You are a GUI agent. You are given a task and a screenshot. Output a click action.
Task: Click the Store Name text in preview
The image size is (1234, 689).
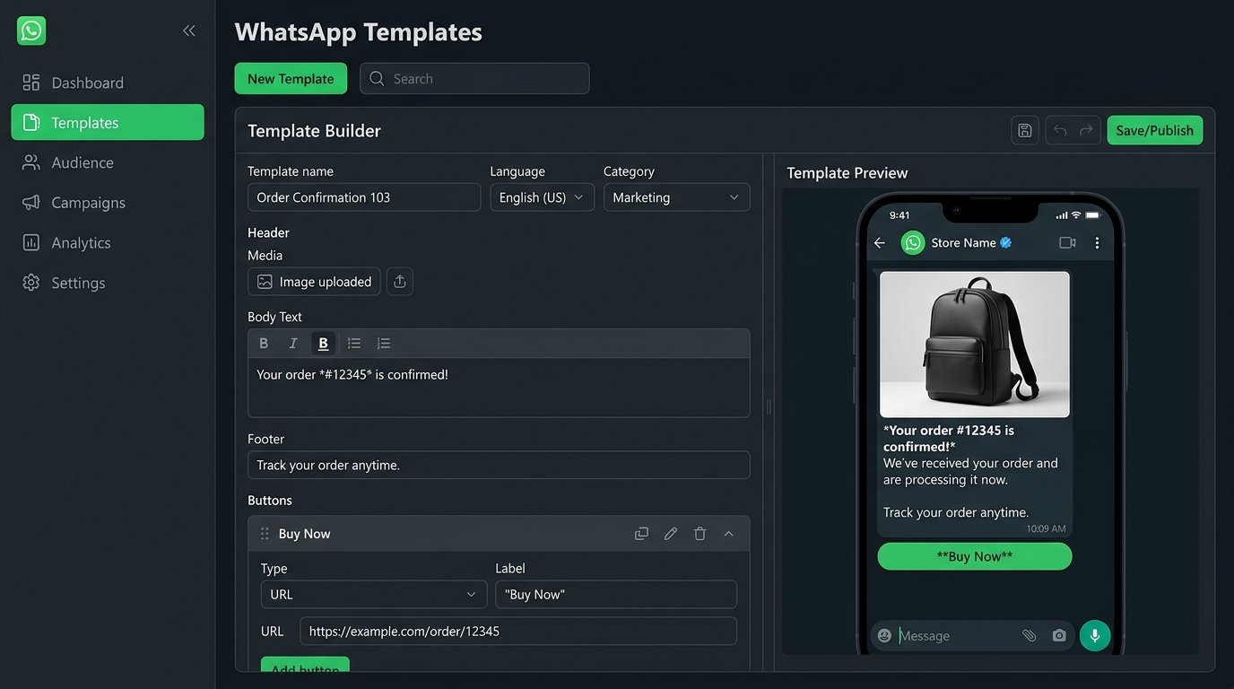pyautogui.click(x=964, y=243)
